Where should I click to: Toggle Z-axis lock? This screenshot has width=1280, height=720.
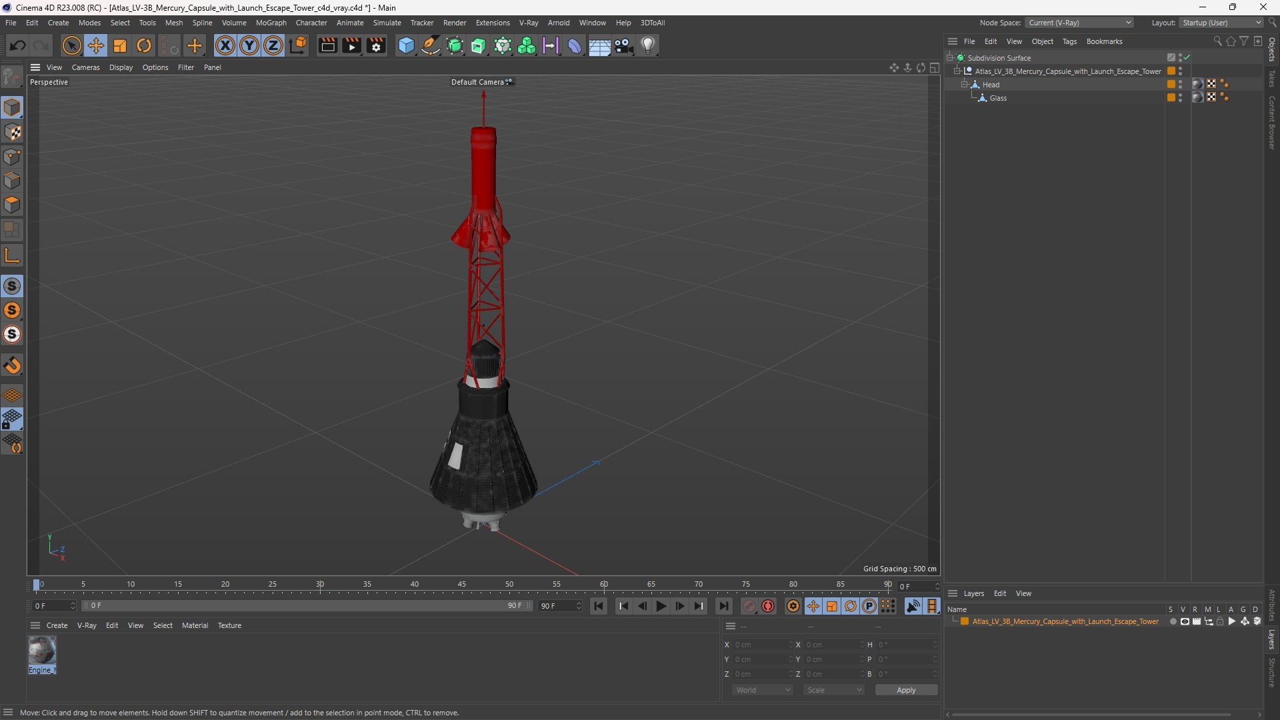coord(273,45)
